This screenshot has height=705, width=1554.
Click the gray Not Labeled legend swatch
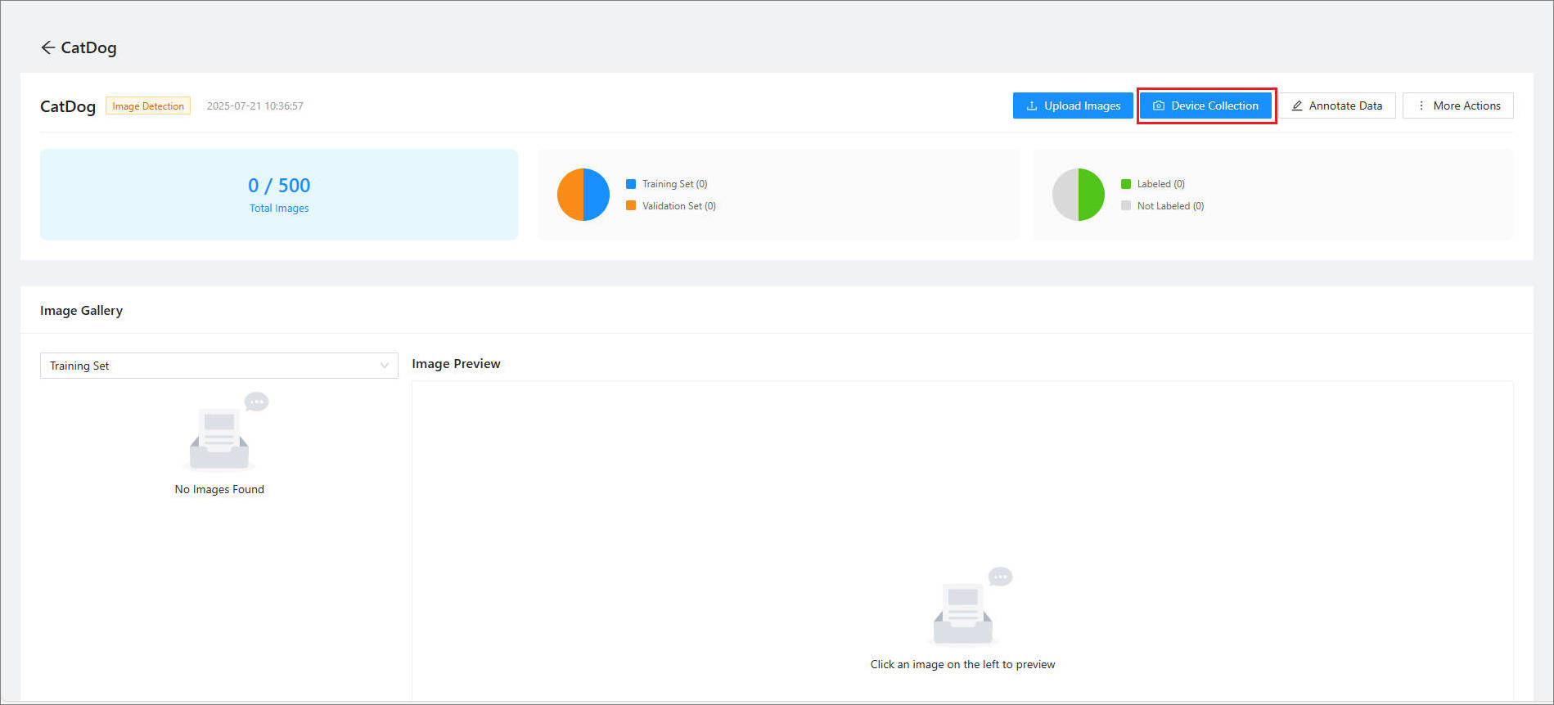tap(1126, 205)
